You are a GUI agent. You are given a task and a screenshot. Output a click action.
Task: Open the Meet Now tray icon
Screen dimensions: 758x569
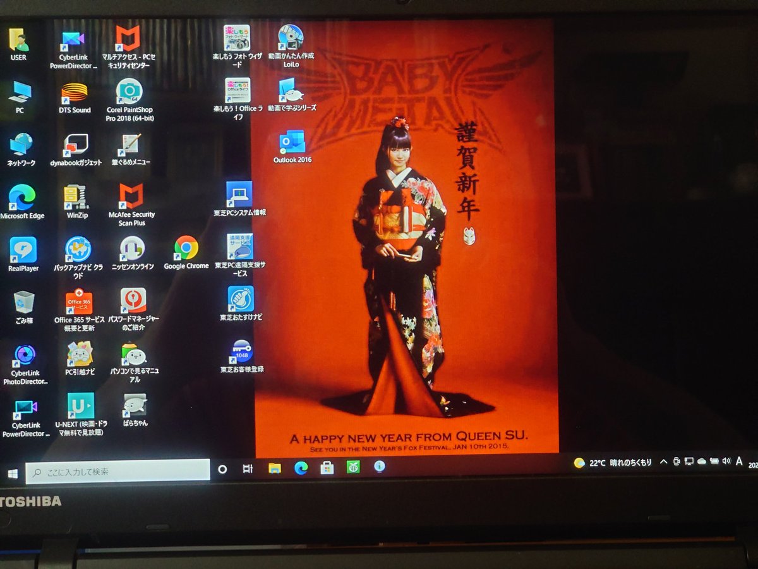(x=677, y=462)
